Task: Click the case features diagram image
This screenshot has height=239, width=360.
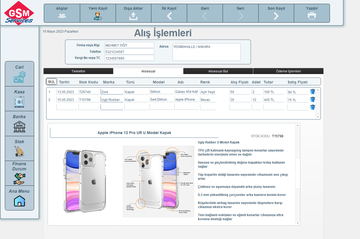Action: pos(158,181)
